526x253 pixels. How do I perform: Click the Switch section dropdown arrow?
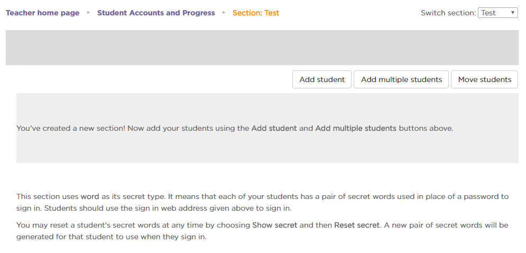[x=512, y=13]
